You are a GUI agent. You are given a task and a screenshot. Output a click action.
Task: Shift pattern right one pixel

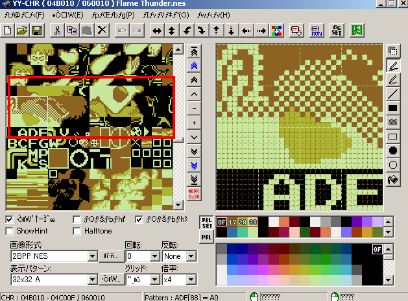(261, 30)
